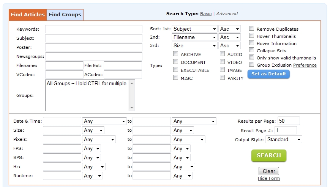
Task: Select Advanced search type
Action: point(227,14)
